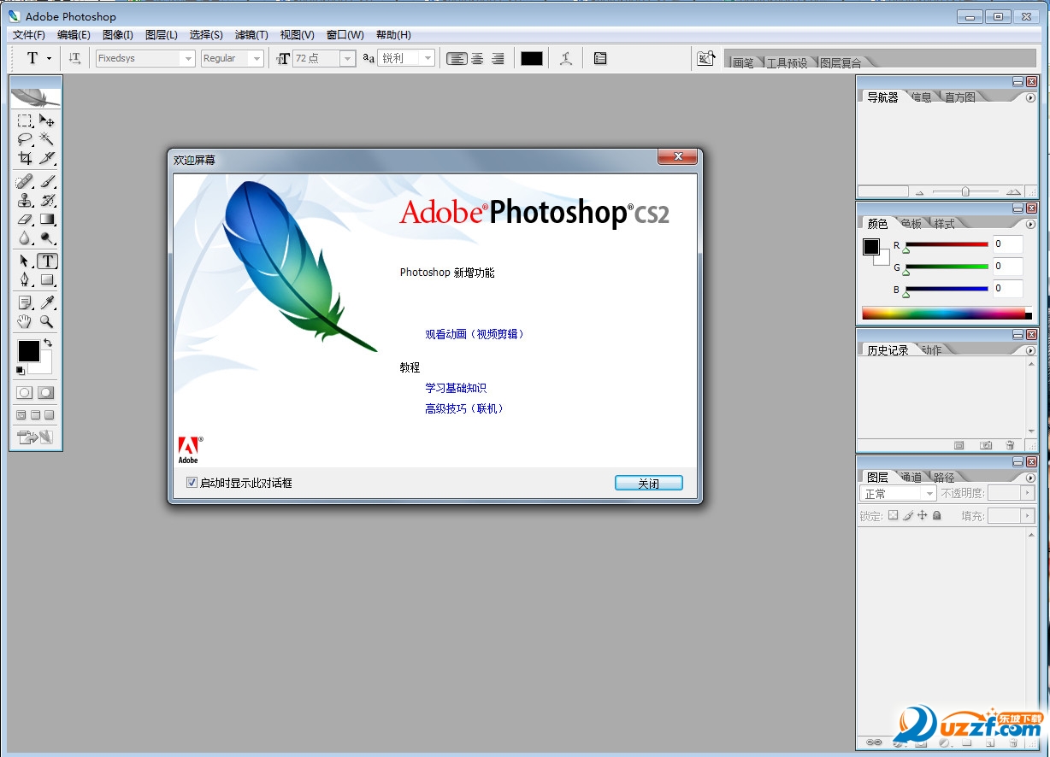The height and width of the screenshot is (757, 1050).
Task: Open warp text from options bar
Action: (565, 58)
